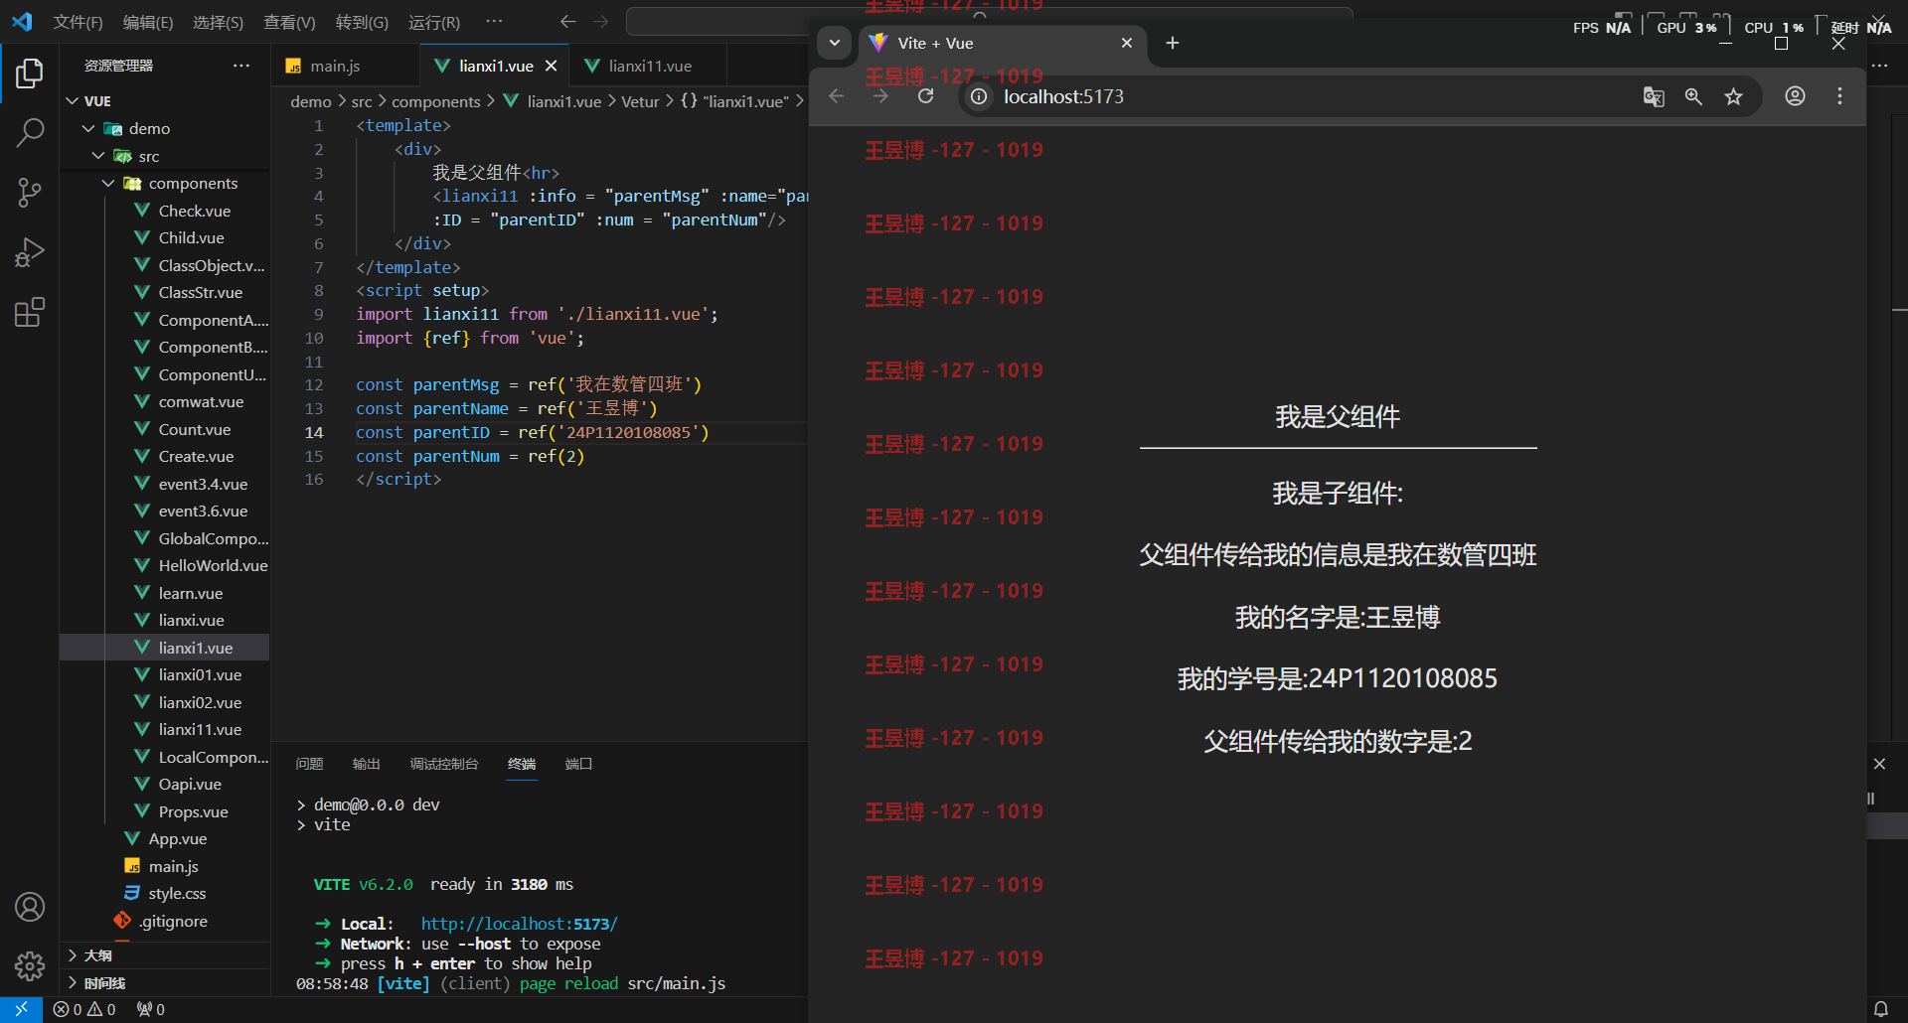Reload the browser page
1908x1023 pixels.
[x=925, y=96]
